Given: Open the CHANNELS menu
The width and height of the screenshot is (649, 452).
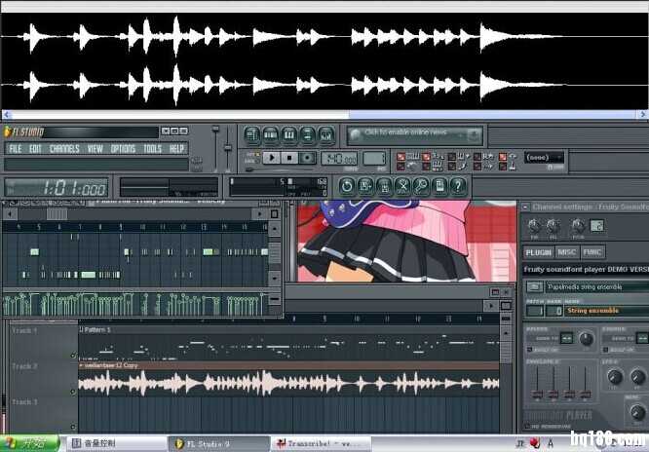Looking at the screenshot, I should 64,149.
